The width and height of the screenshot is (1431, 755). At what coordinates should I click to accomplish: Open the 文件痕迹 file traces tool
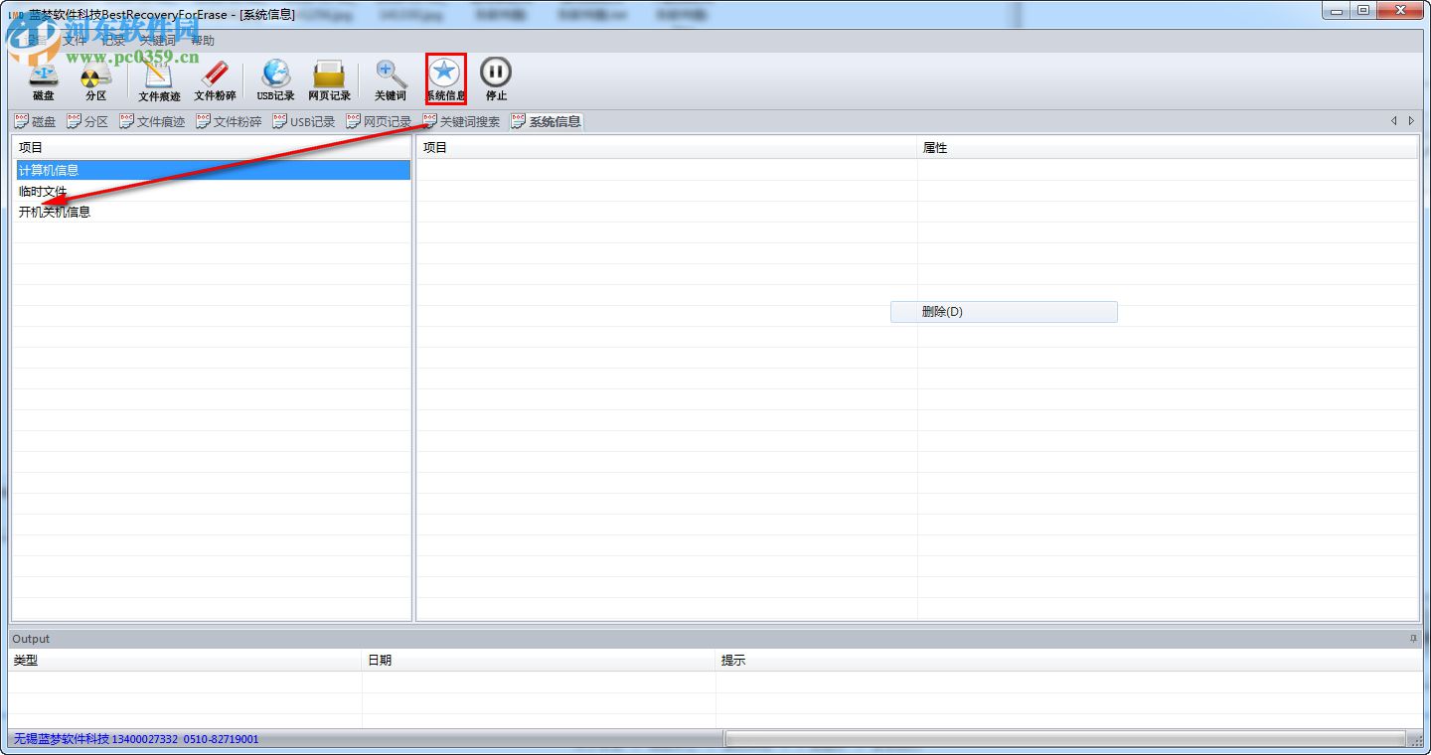point(159,79)
